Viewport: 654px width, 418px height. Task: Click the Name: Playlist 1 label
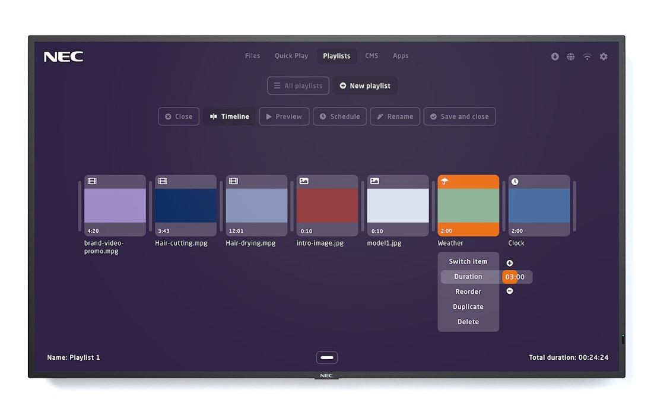pyautogui.click(x=74, y=357)
